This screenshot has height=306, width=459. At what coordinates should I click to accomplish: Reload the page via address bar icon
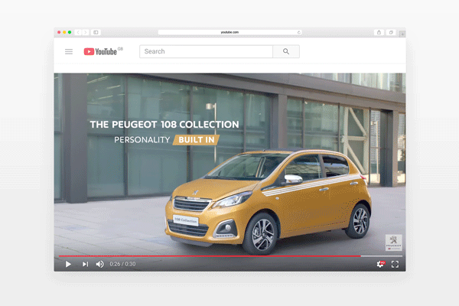pyautogui.click(x=298, y=32)
